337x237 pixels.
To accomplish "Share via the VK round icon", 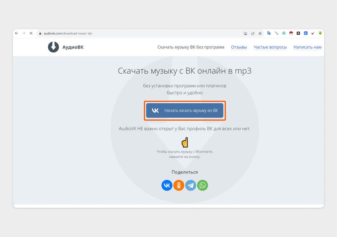I will (167, 185).
